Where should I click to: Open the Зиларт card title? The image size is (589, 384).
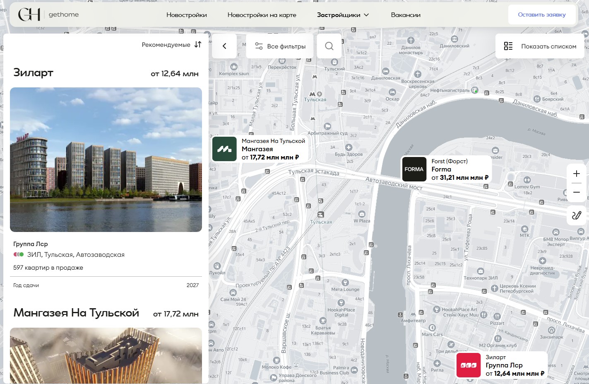pyautogui.click(x=34, y=72)
